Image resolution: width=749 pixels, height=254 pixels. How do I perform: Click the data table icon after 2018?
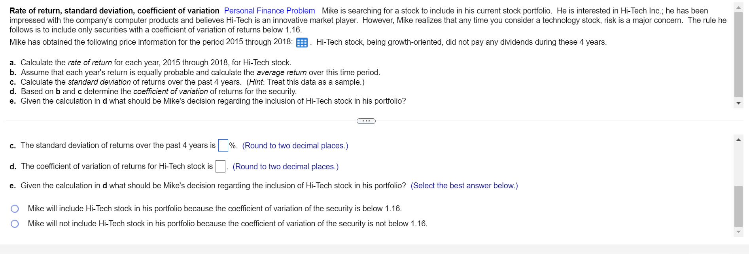302,42
